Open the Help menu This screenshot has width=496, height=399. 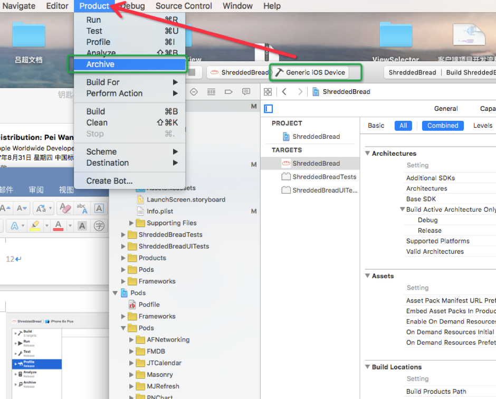[x=272, y=6]
